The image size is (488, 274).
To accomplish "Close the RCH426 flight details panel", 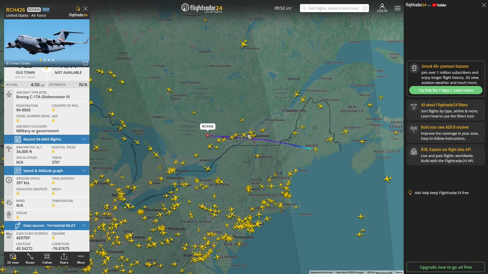I will (x=85, y=9).
